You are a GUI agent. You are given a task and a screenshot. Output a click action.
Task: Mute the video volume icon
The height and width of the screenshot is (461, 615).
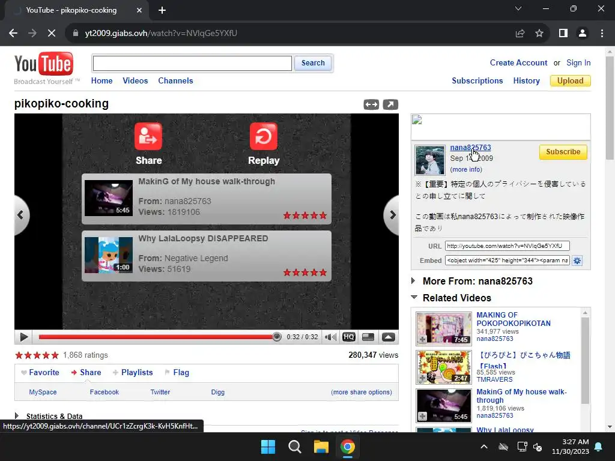pos(331,337)
